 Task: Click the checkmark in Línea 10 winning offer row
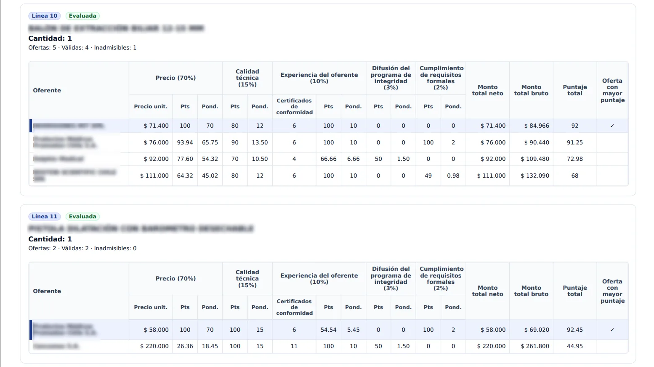[612, 126]
